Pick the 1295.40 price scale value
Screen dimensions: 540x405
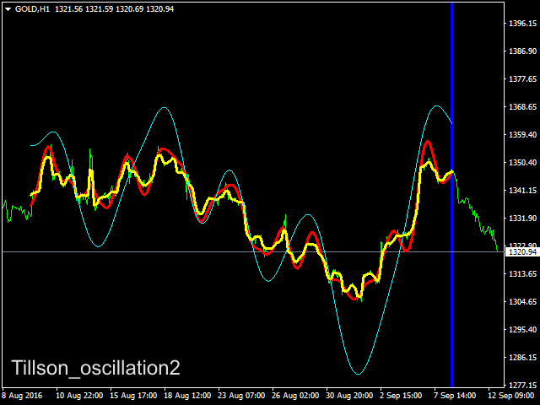pos(522,330)
